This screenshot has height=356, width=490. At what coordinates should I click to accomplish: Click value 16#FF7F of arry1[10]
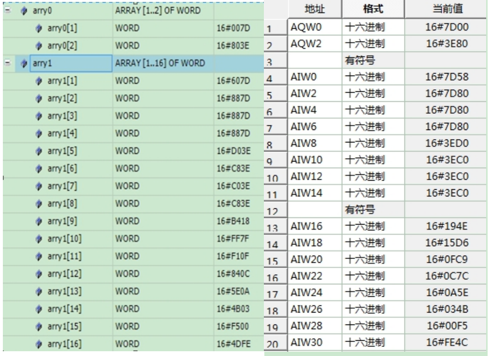[233, 239]
